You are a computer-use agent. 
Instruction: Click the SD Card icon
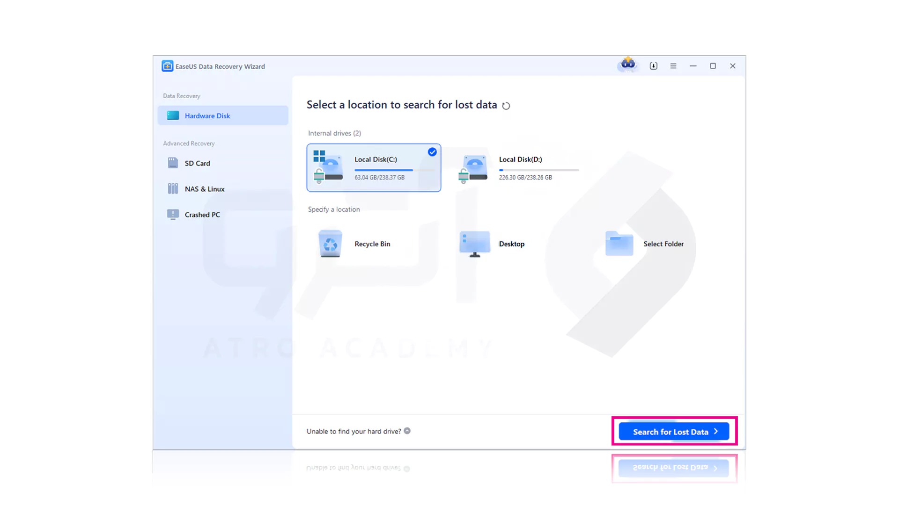[173, 163]
